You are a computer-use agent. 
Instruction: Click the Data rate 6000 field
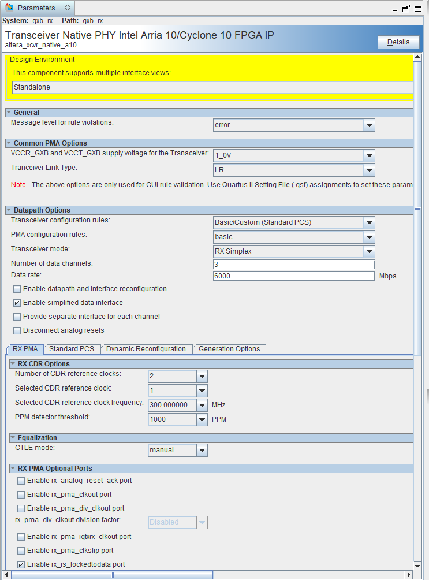[294, 276]
